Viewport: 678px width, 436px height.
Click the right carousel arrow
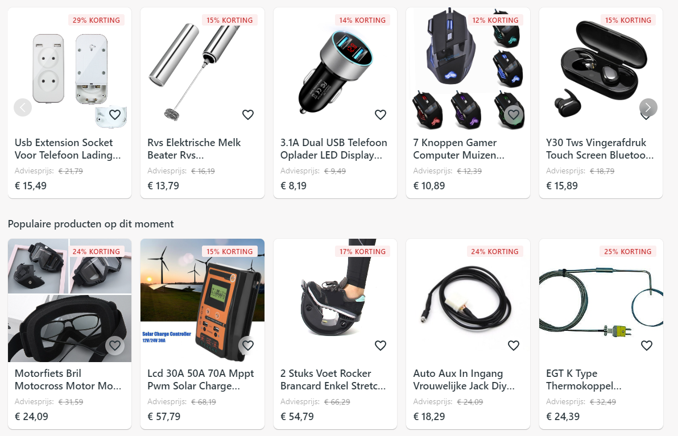(648, 107)
